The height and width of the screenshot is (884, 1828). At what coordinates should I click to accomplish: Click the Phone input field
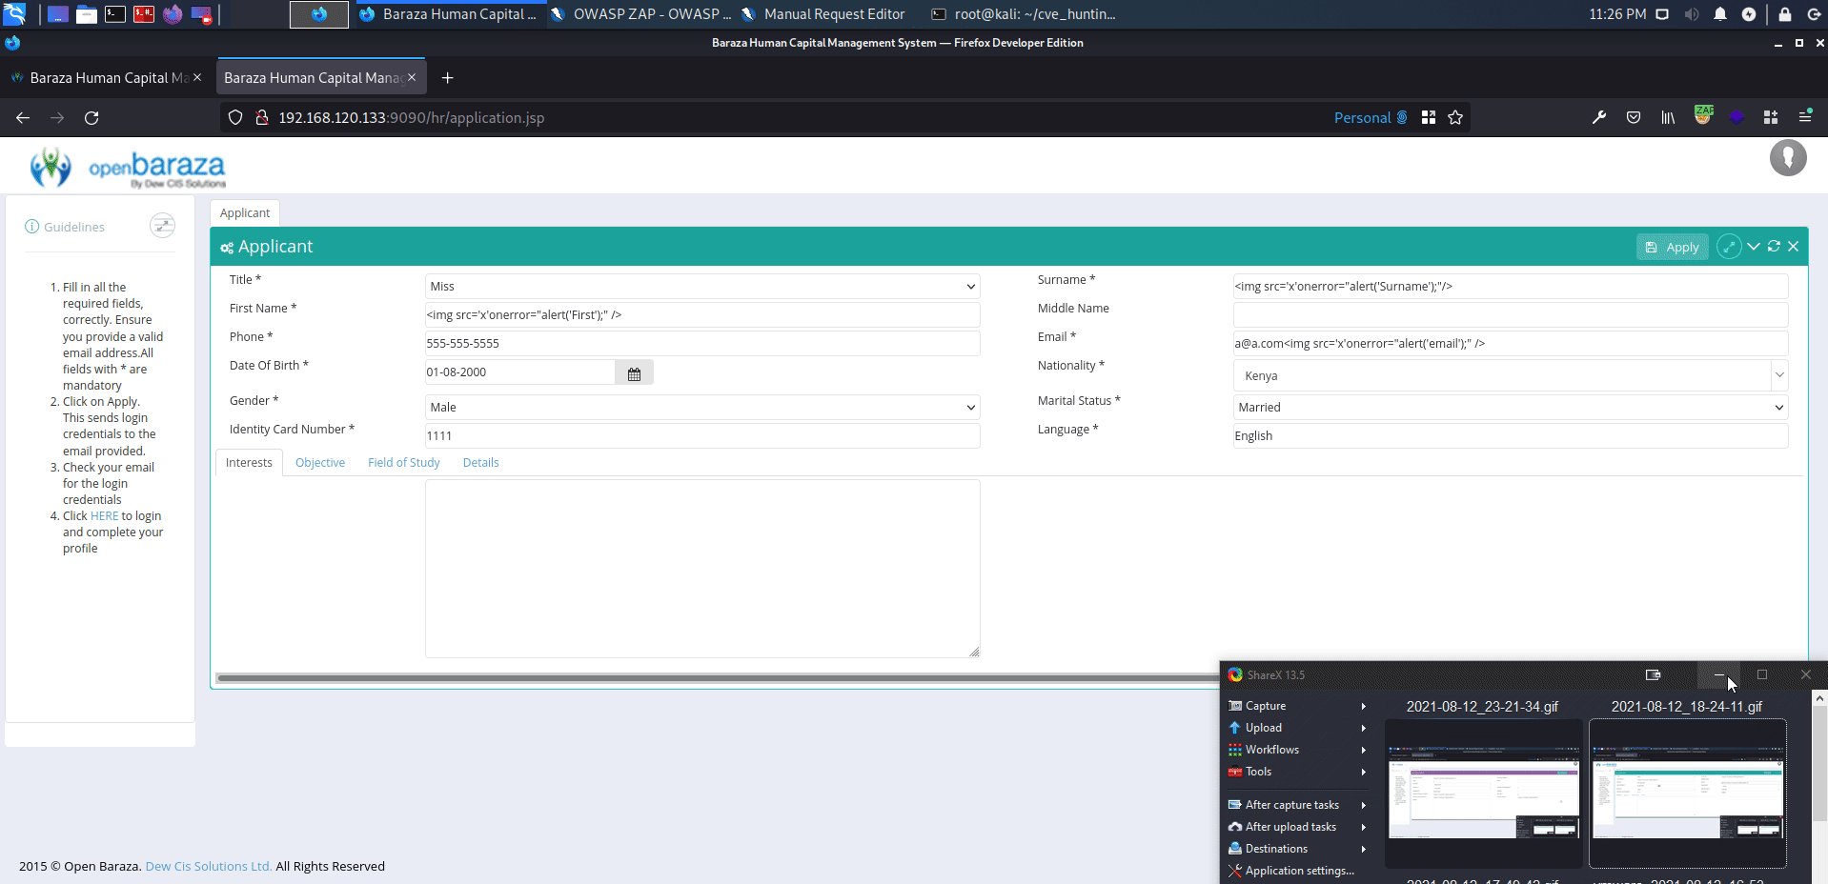click(702, 344)
